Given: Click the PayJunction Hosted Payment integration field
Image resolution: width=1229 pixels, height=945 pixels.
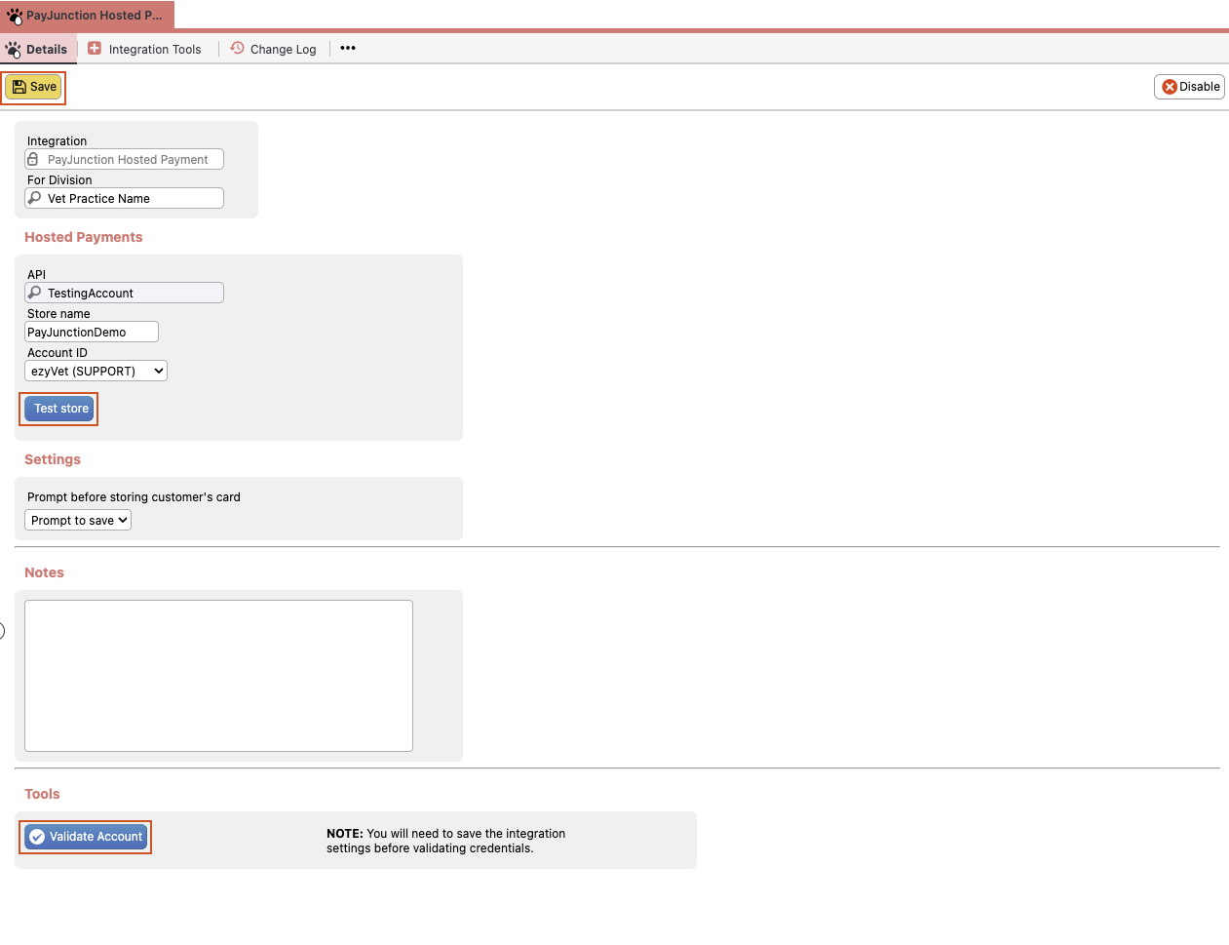Looking at the screenshot, I should [x=125, y=159].
